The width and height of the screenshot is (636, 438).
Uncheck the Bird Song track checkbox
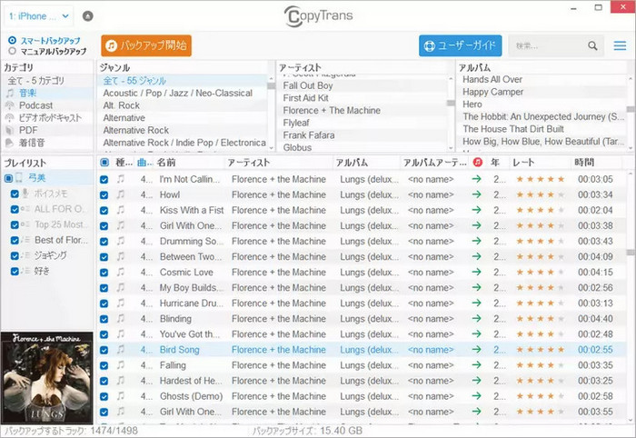click(104, 350)
